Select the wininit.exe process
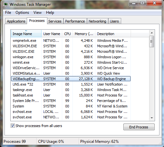This screenshot has height=147, width=164. (x=71, y=62)
